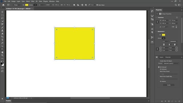The width and height of the screenshot is (183, 103).
Task: Select the 3D Volume radio option
Action: point(159,81)
